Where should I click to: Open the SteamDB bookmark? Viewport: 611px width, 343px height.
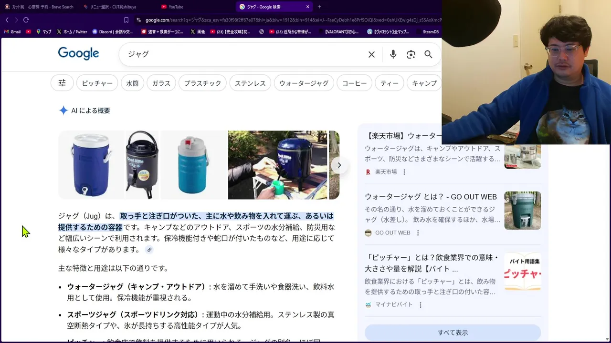pyautogui.click(x=427, y=32)
